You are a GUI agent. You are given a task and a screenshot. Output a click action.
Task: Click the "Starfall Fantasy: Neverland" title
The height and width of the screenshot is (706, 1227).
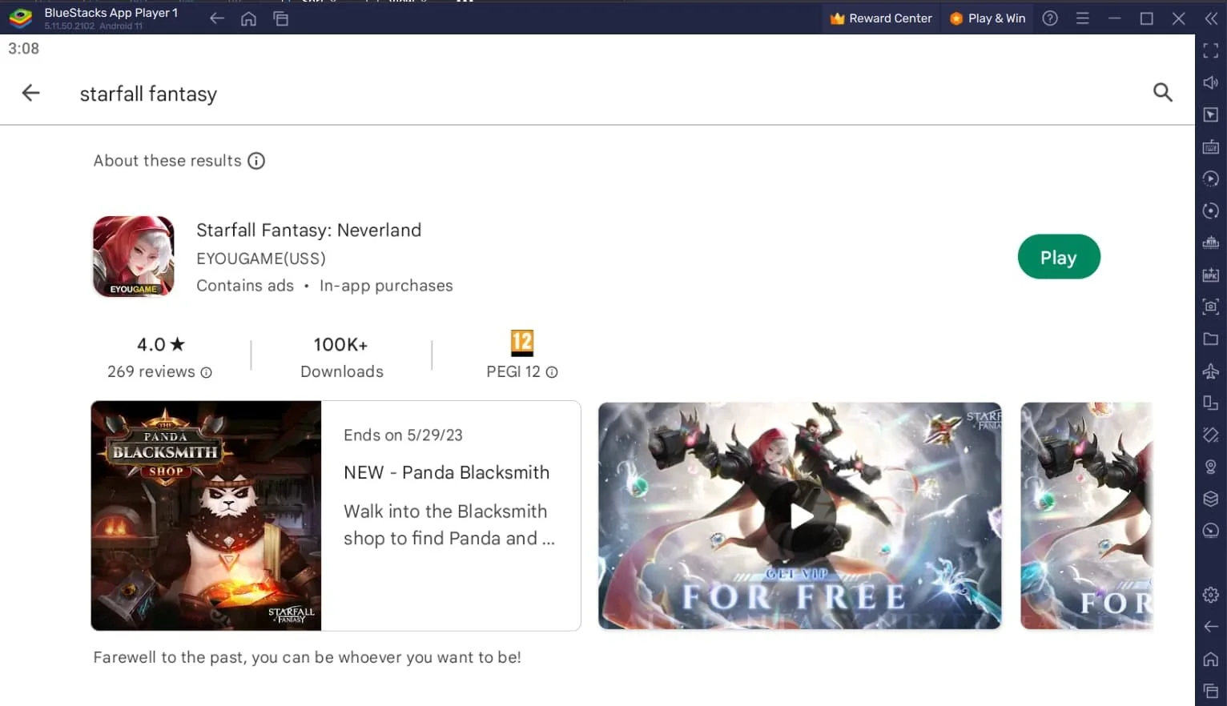pos(308,231)
